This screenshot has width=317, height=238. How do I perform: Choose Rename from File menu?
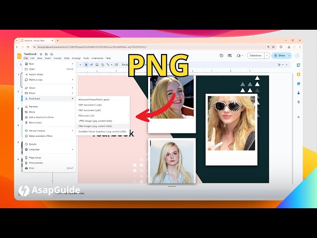click(49, 107)
